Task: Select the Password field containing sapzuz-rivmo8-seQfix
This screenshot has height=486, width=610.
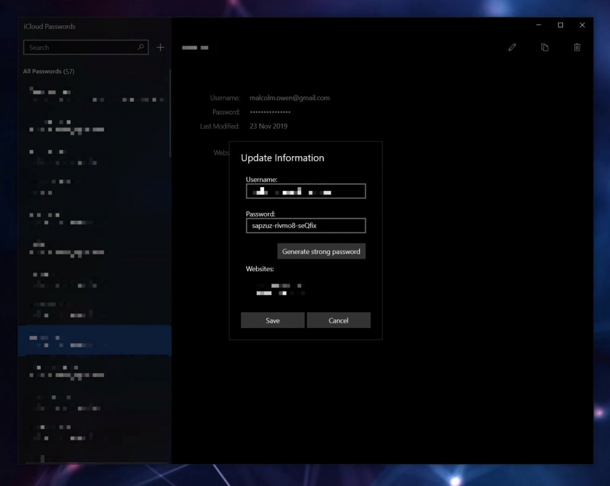Action: (305, 225)
